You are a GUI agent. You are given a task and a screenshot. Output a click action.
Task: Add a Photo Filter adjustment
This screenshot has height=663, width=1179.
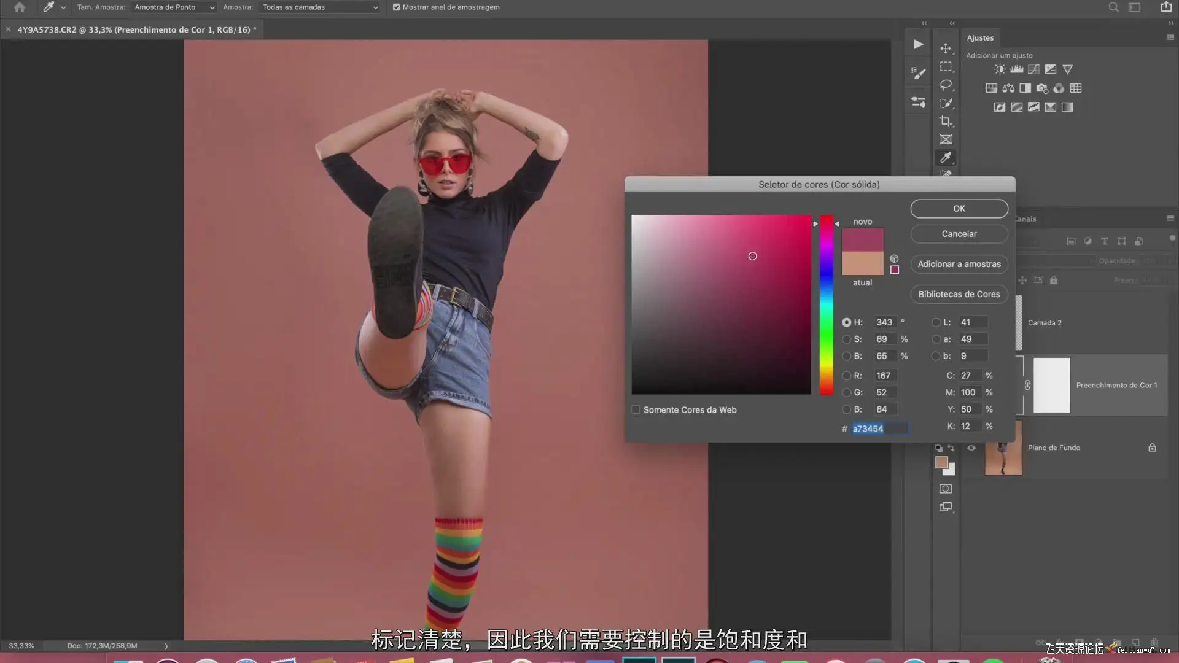pyautogui.click(x=1042, y=88)
